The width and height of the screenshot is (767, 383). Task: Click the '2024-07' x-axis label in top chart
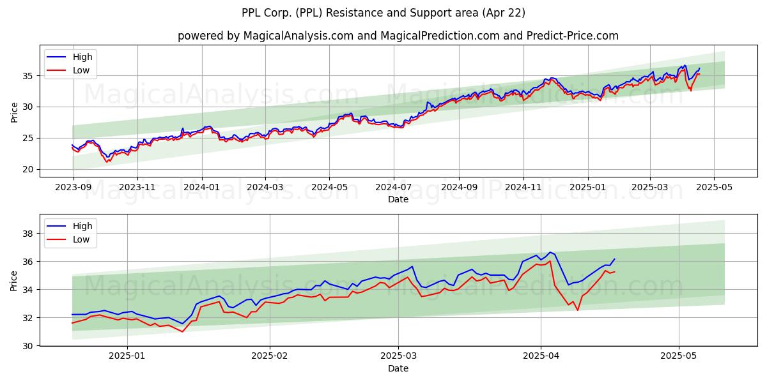[393, 187]
